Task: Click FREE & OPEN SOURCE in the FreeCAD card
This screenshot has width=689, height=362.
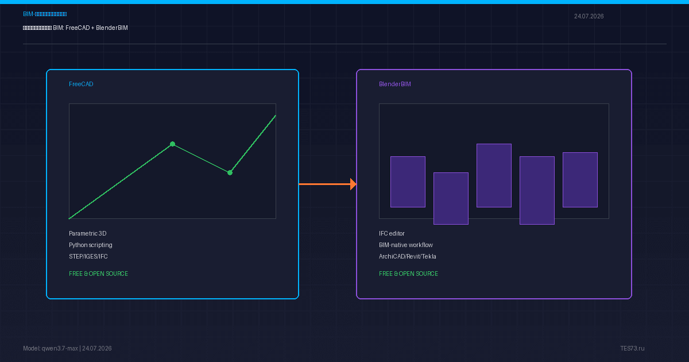Action: click(99, 274)
